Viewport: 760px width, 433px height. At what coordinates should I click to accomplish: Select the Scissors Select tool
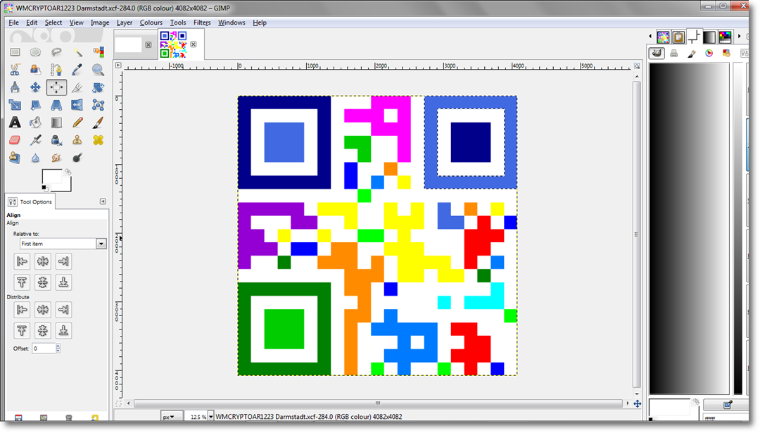15,70
